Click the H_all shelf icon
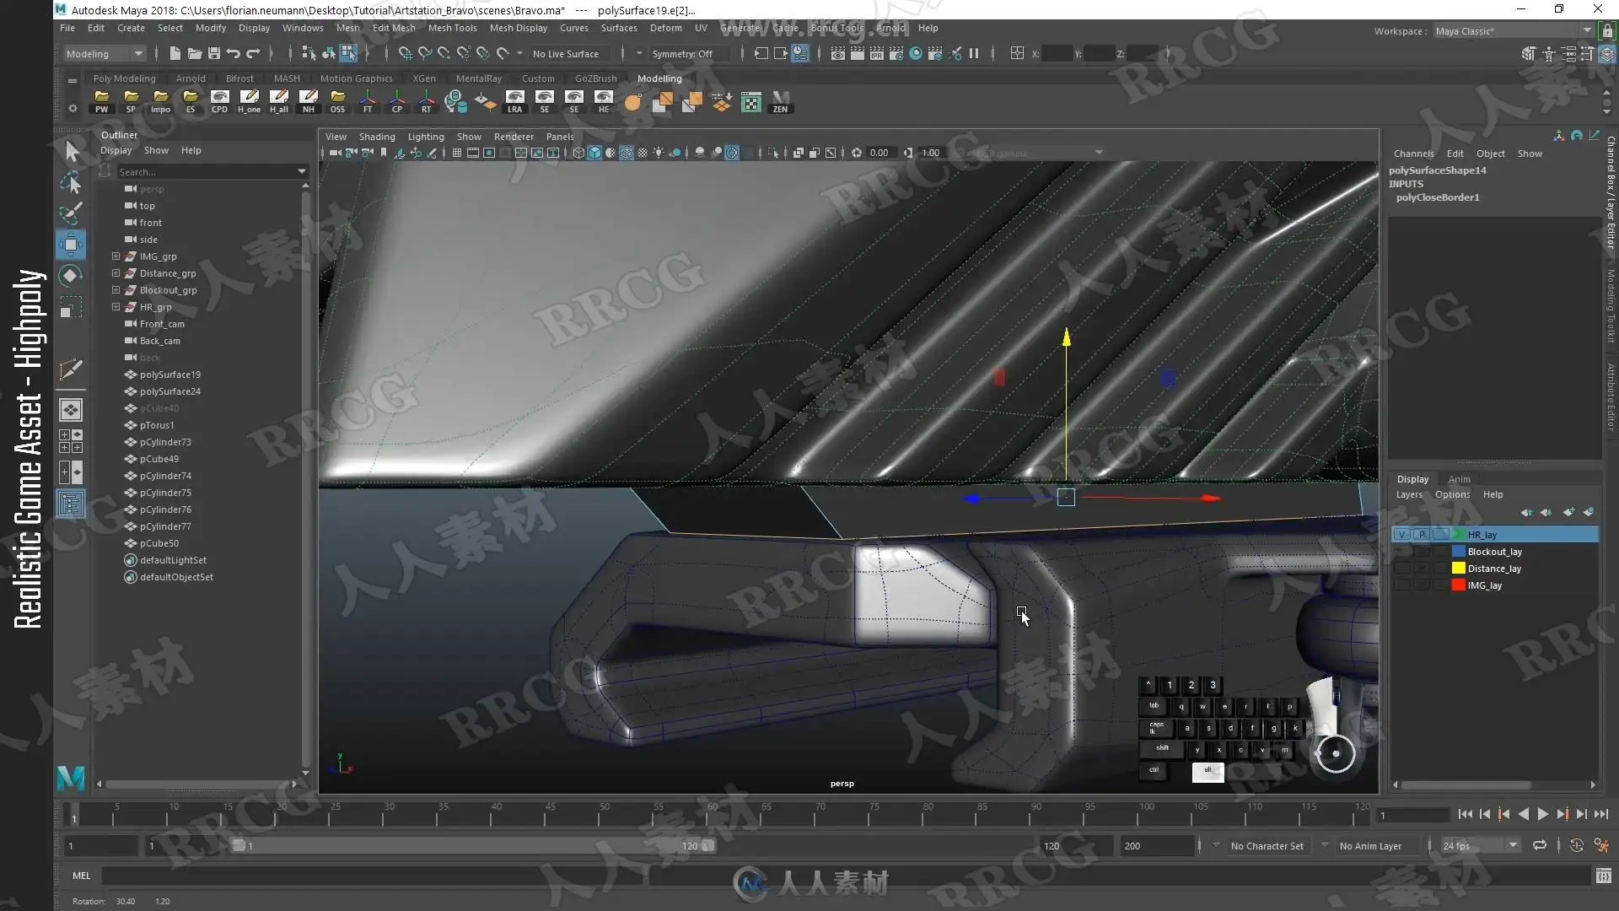 coord(279,101)
